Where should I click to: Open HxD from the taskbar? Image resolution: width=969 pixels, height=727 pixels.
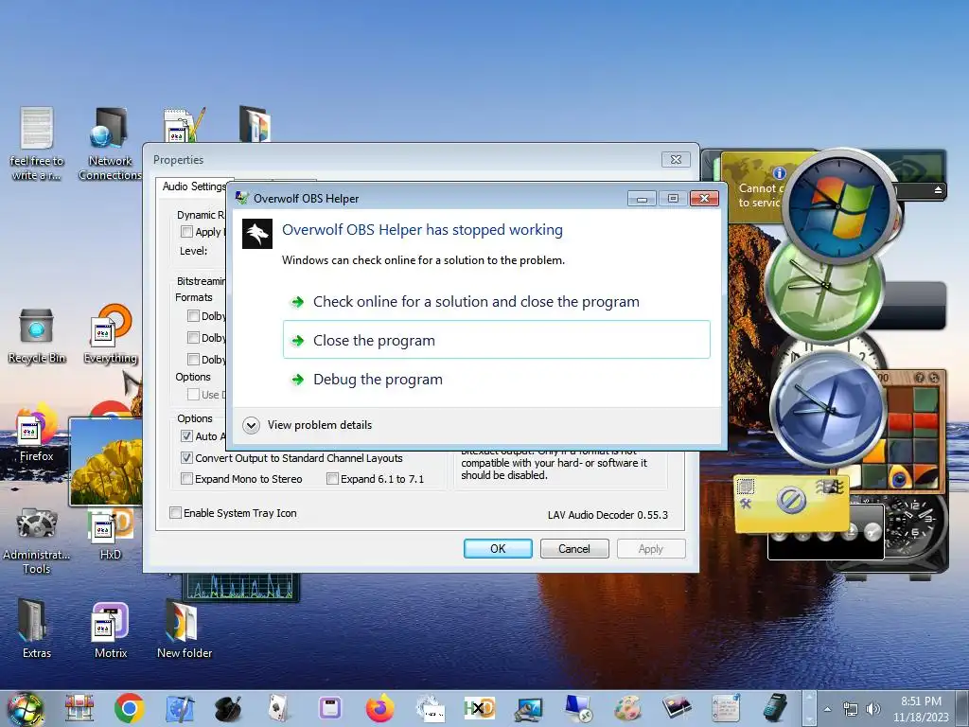479,708
